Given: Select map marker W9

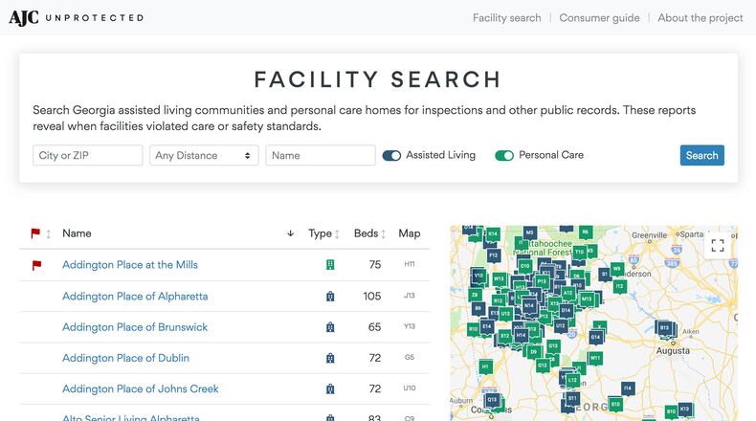Looking at the screenshot, I should coord(616,269).
